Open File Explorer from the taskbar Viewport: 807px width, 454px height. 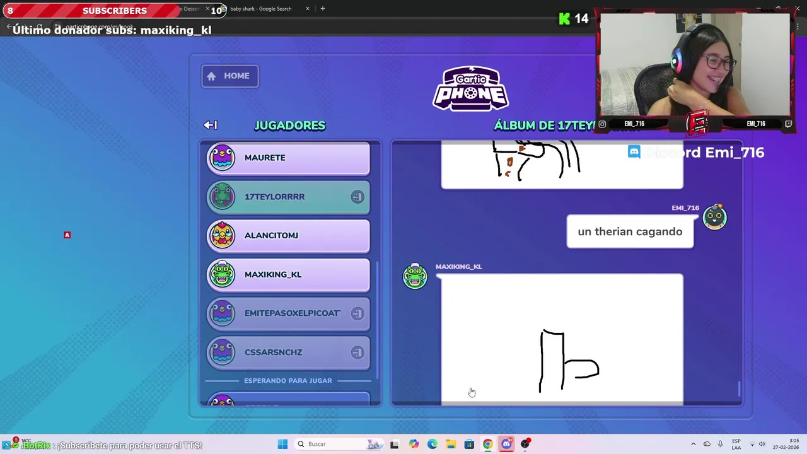[450, 444]
